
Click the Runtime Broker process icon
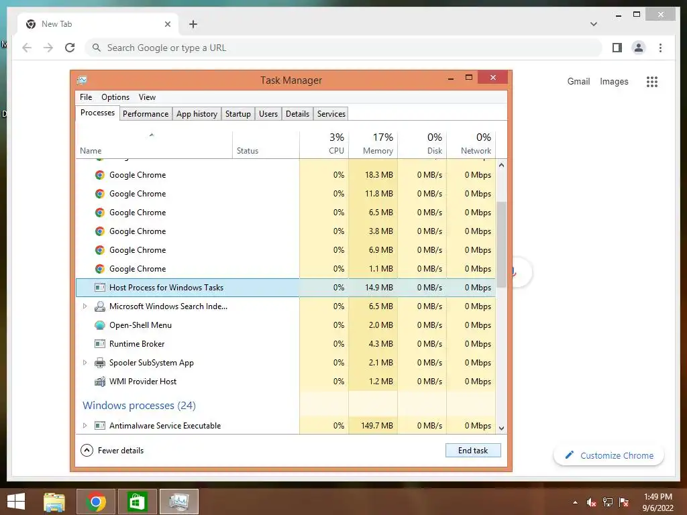100,344
